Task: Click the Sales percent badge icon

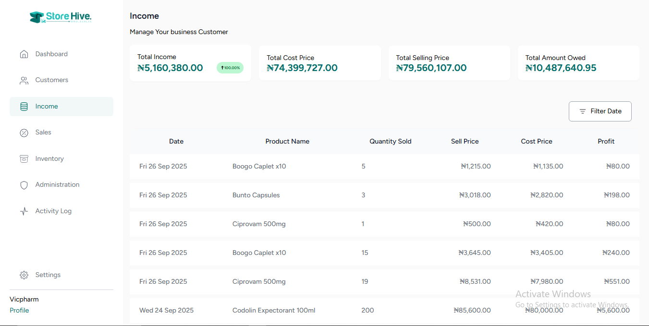Action: [24, 133]
